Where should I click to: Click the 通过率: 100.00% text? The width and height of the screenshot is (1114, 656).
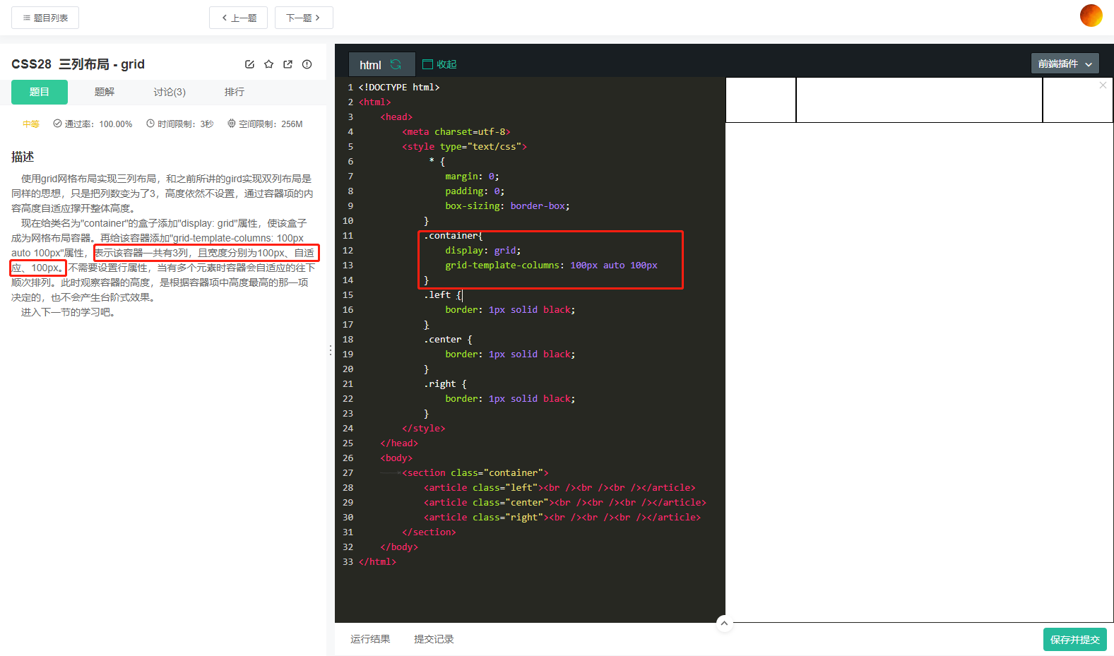[x=99, y=124]
